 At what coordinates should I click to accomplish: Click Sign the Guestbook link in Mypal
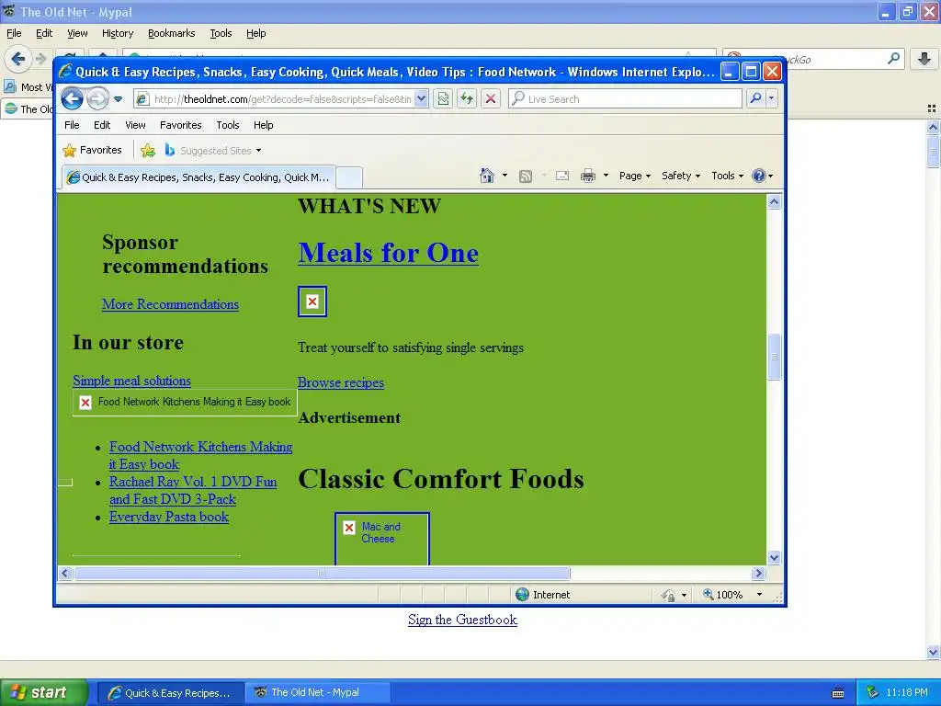click(x=462, y=620)
